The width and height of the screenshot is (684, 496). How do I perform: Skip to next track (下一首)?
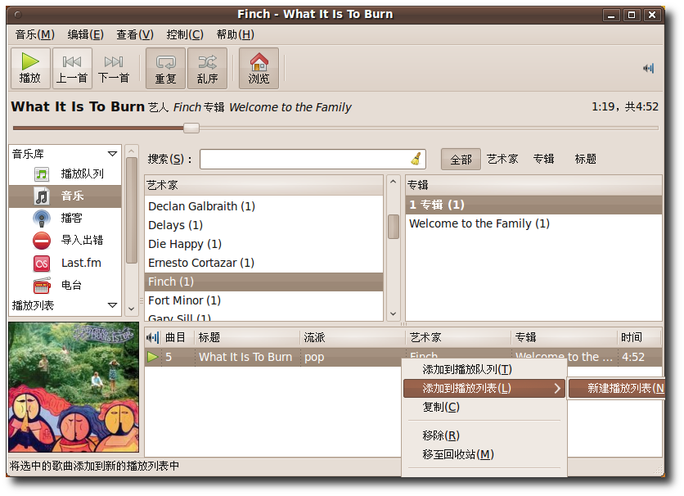point(114,69)
